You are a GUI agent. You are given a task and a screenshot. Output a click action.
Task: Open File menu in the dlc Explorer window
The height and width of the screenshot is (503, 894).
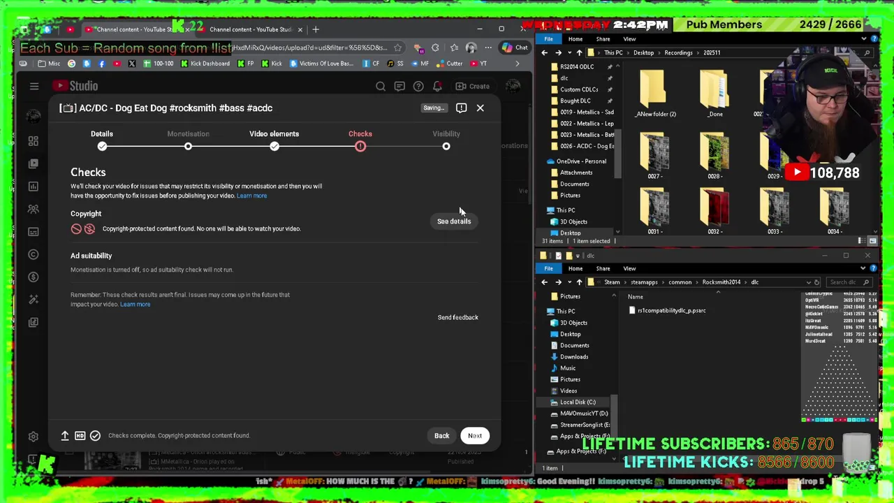pyautogui.click(x=549, y=268)
